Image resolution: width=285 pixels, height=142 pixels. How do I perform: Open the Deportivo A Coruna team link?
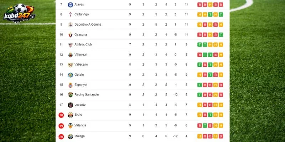point(88,24)
